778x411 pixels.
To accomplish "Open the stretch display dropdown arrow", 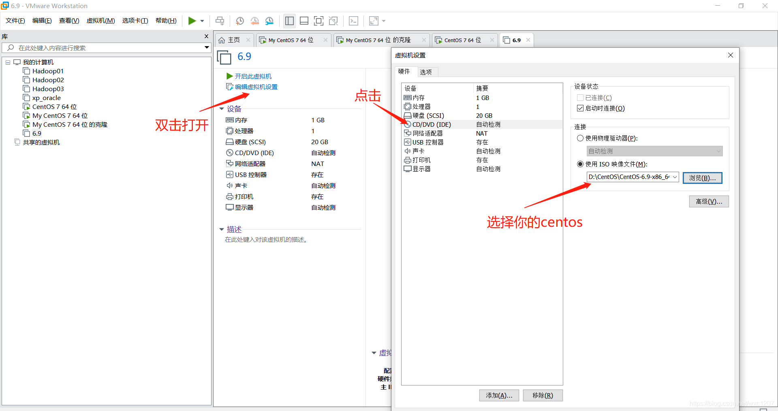I will click(384, 21).
